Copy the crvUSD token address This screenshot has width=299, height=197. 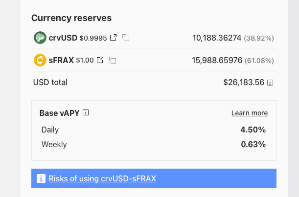coord(126,38)
